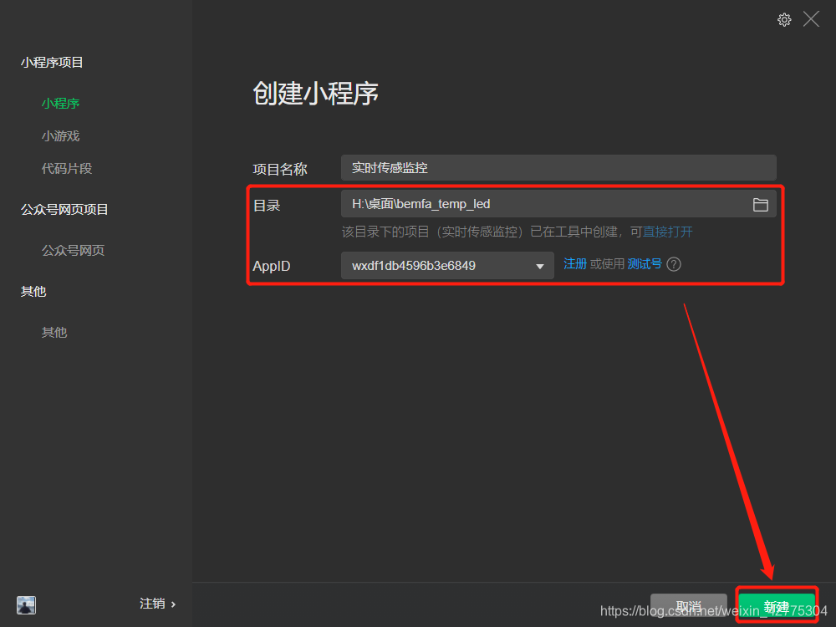This screenshot has height=627, width=836.
Task: Click the 注册 link
Action: click(575, 263)
